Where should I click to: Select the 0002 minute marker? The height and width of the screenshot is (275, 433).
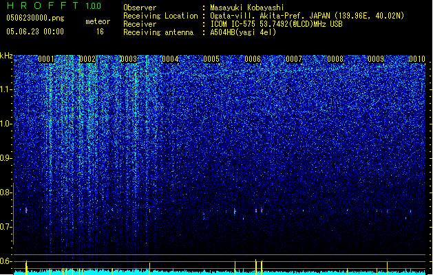pyautogui.click(x=87, y=59)
